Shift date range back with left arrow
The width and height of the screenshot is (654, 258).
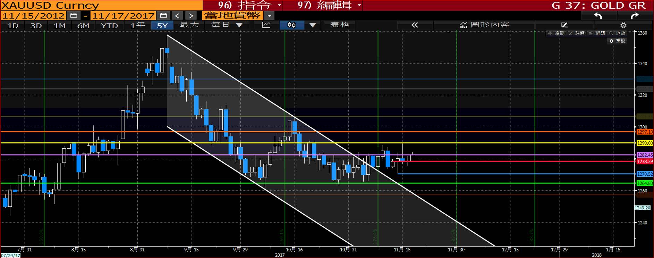click(x=177, y=16)
